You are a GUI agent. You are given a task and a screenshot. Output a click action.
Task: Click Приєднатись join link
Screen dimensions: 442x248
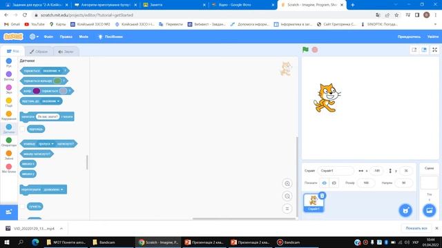409,37
